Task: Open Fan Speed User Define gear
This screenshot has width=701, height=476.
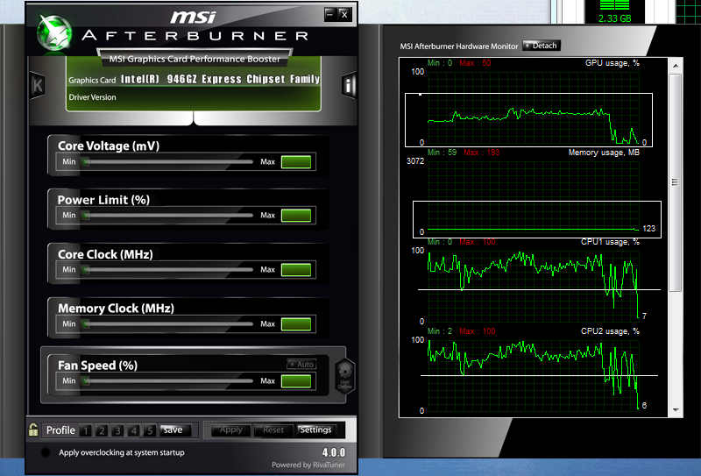Action: click(344, 375)
